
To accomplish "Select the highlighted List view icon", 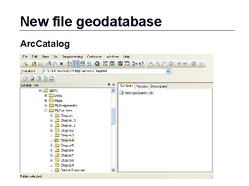I will tap(76, 64).
